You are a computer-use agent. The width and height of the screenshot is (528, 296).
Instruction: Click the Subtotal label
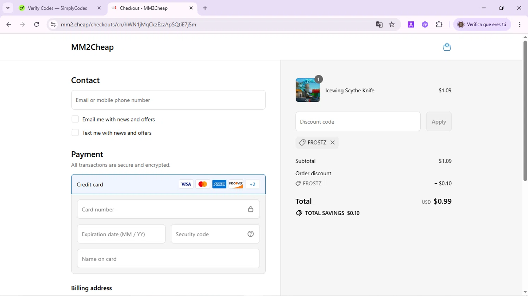[x=305, y=161]
